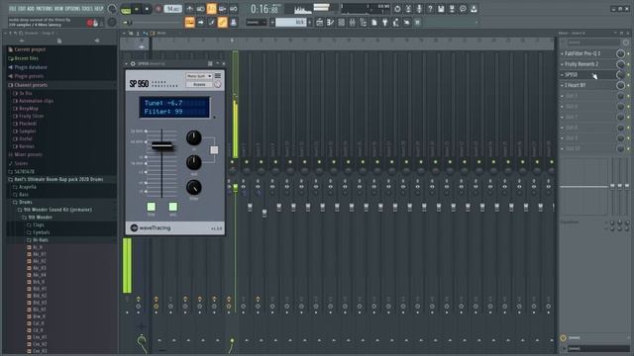Expand the Fruity Reeverb 2 slot arrow
Image resolution: width=634 pixels, height=356 pixels.
(562, 64)
